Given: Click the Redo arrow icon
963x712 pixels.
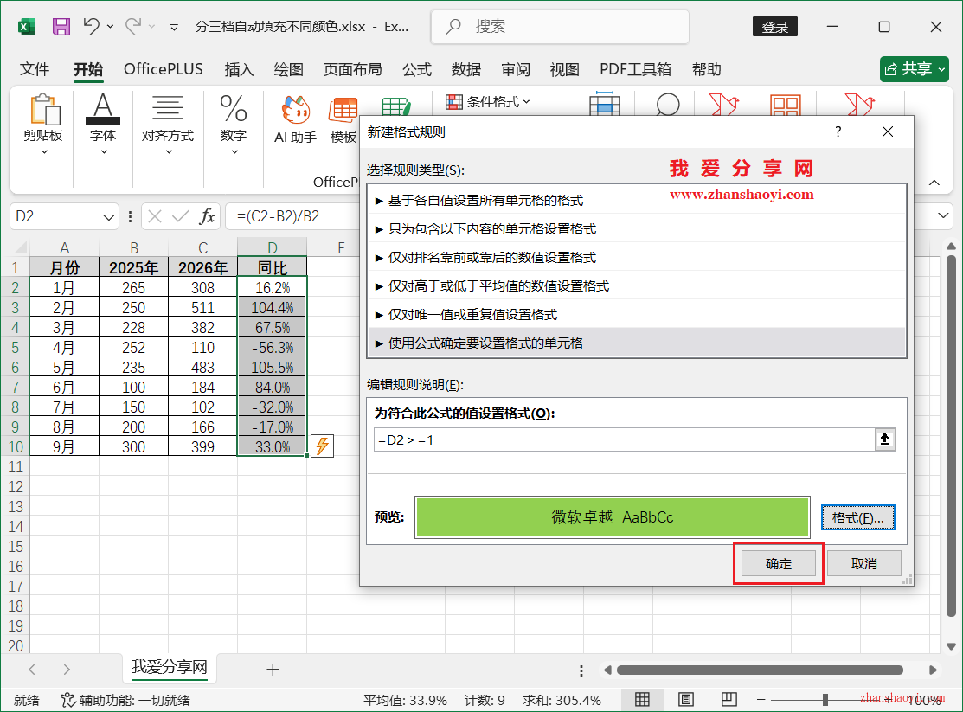Looking at the screenshot, I should (132, 26).
